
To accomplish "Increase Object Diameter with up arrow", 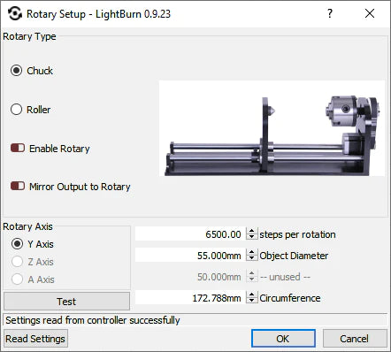I will click(x=251, y=252).
